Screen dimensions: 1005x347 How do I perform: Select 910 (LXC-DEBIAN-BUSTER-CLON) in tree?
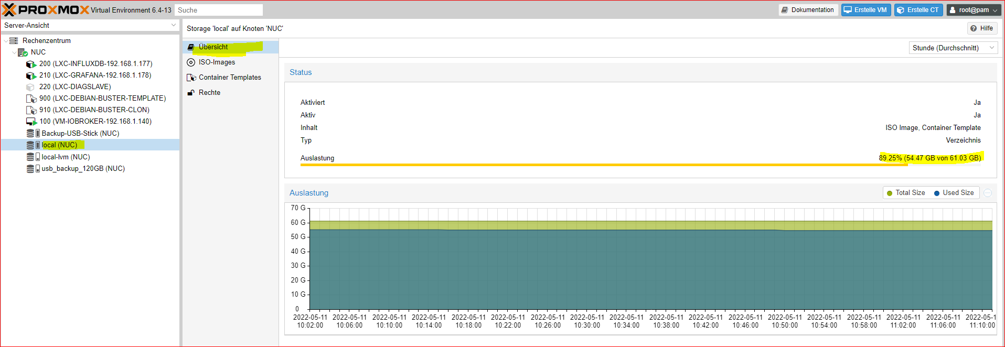tap(94, 110)
